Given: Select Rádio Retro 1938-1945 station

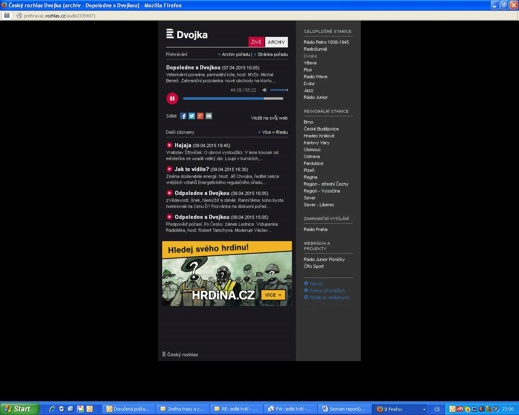Looking at the screenshot, I should (326, 42).
